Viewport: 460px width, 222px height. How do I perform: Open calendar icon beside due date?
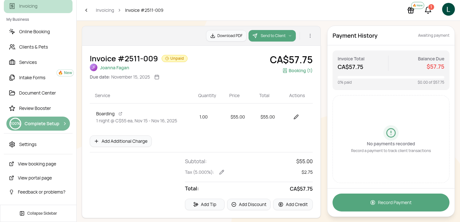pyautogui.click(x=157, y=77)
